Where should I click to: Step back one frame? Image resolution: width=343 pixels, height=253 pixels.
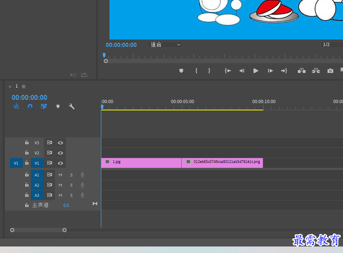tap(242, 71)
